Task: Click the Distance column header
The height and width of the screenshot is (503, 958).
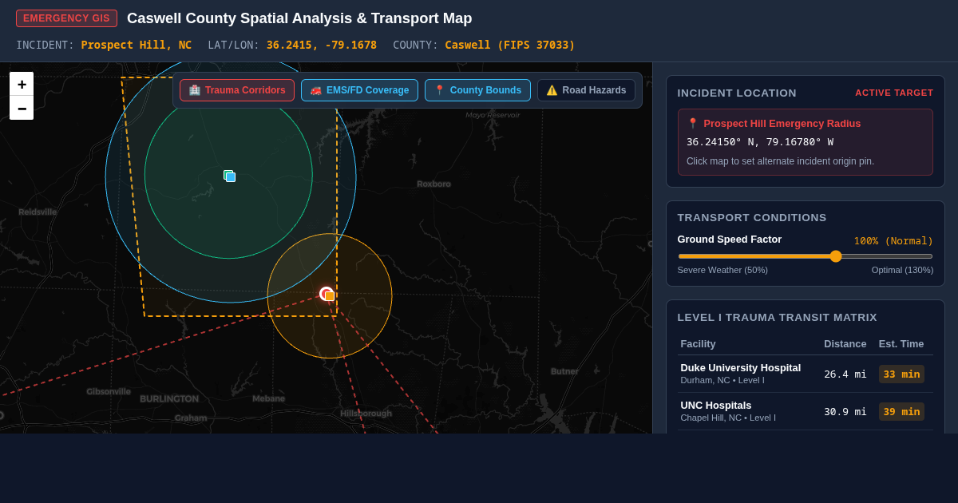Action: [x=845, y=343]
